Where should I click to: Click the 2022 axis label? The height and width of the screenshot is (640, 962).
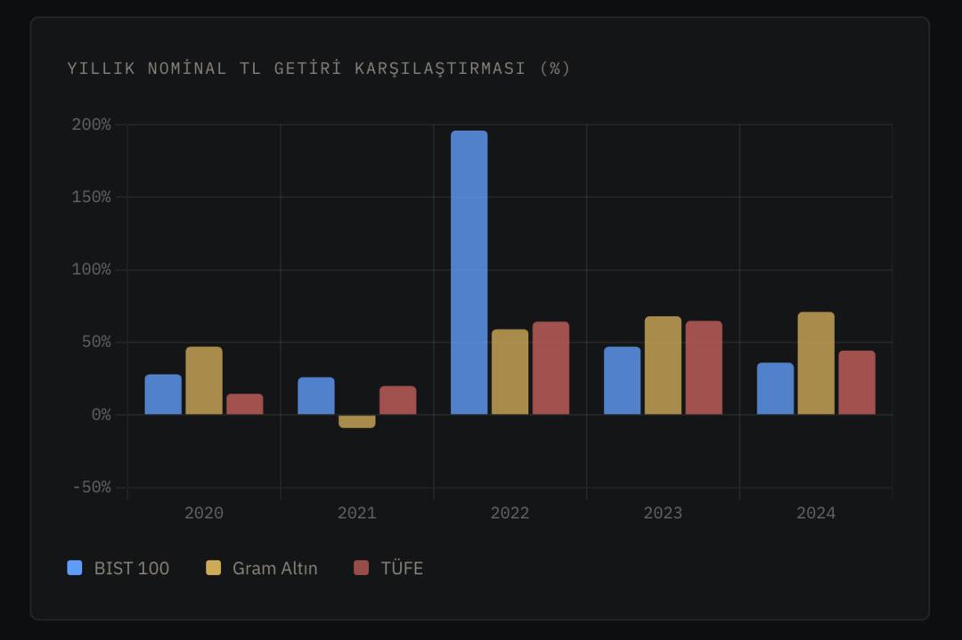pyautogui.click(x=510, y=513)
